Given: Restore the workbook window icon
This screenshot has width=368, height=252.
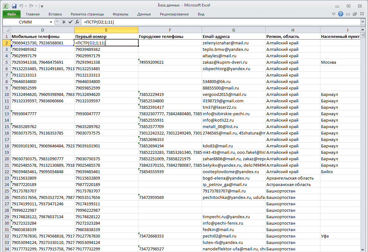Looking at the screenshot, I should click(x=354, y=14).
